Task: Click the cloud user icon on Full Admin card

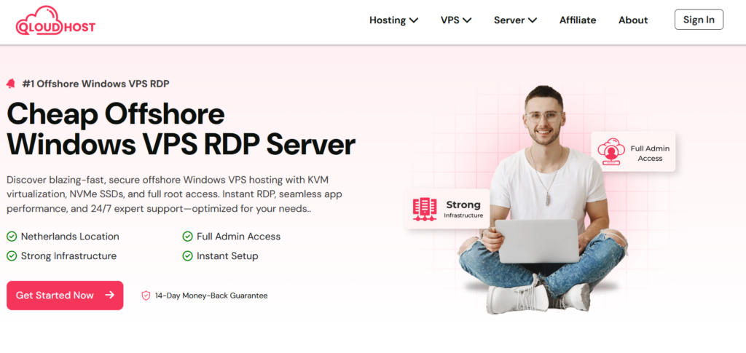Action: [x=610, y=151]
